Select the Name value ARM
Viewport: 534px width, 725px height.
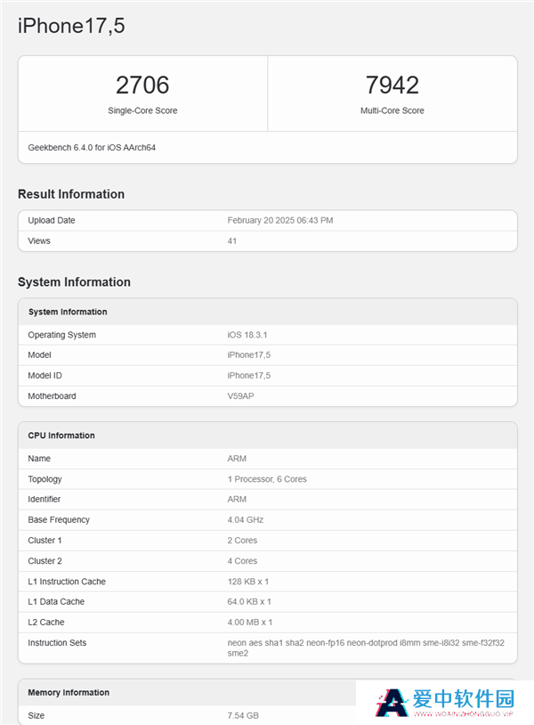point(237,459)
